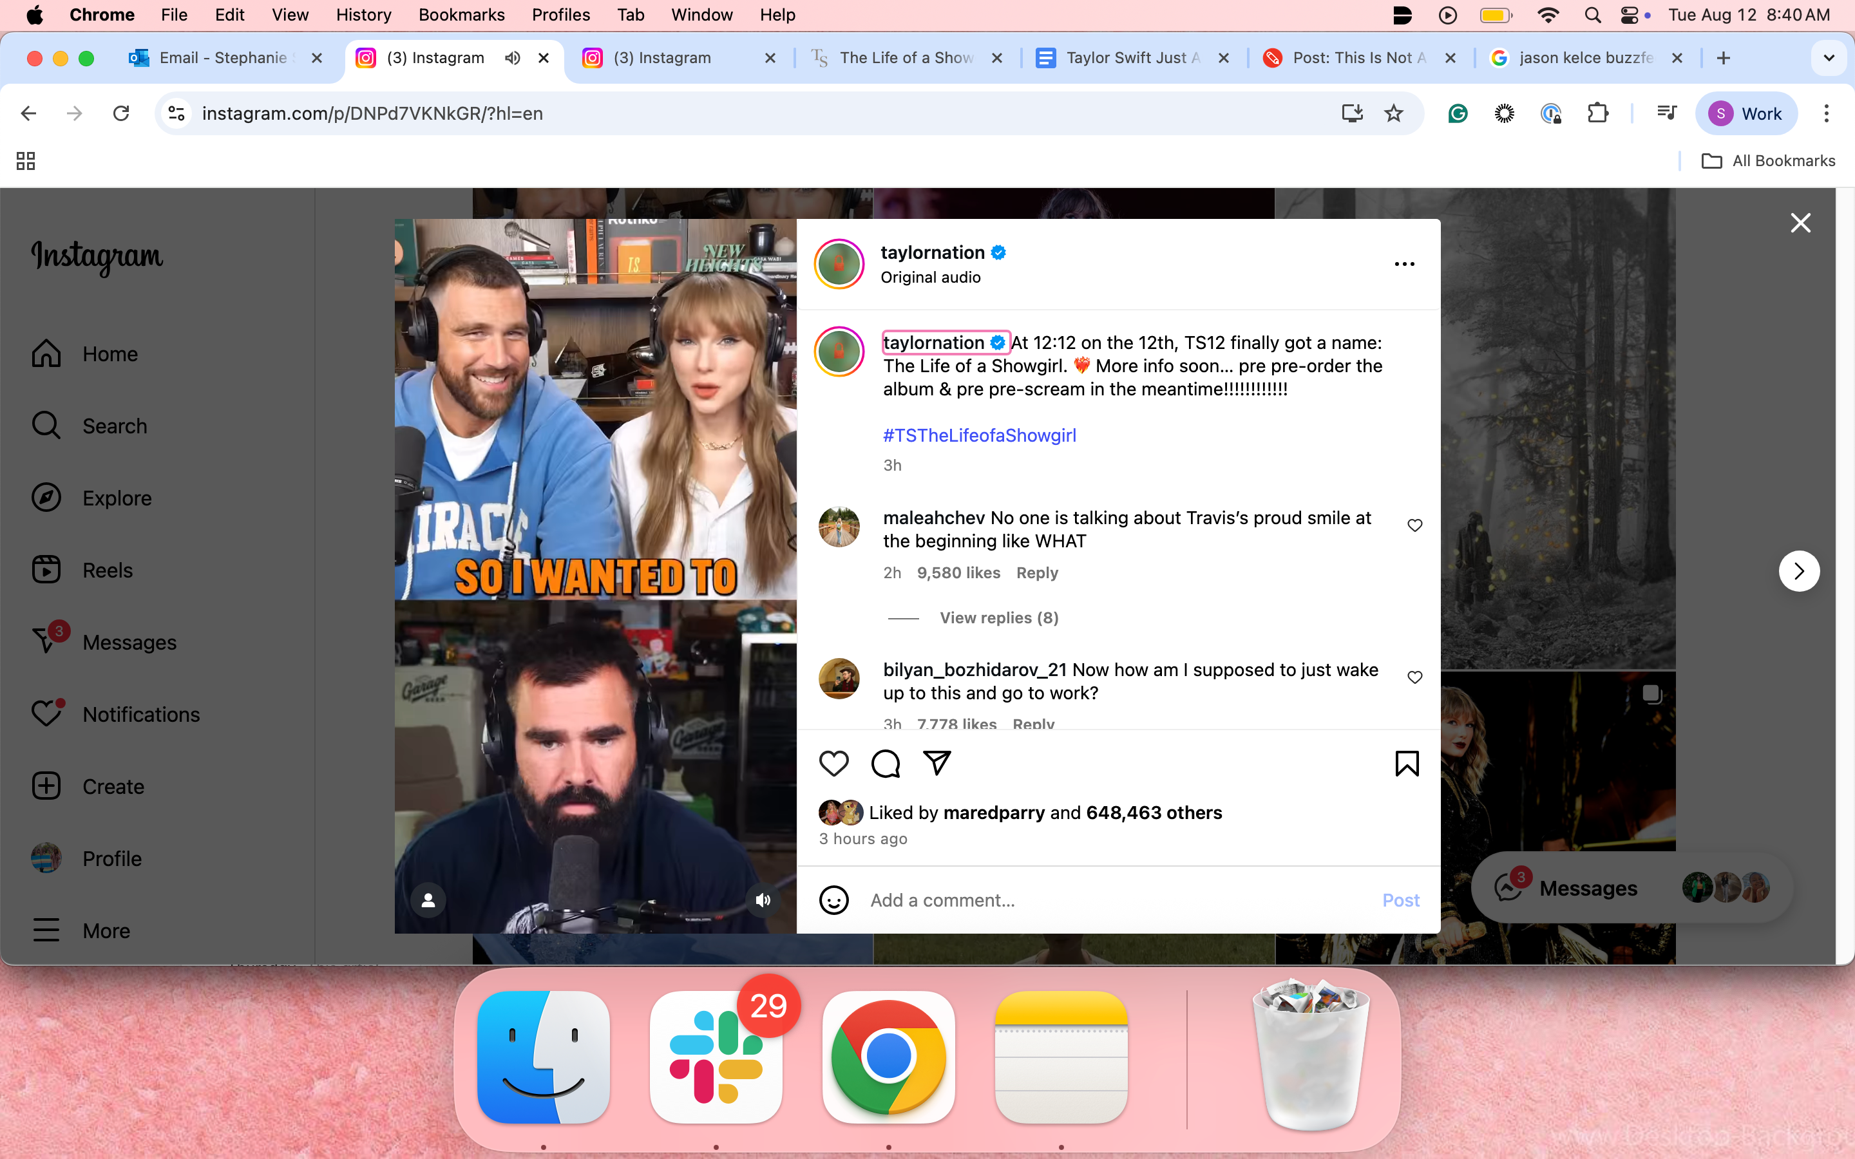Open the Bookmarks menu in menu bar
The height and width of the screenshot is (1159, 1855).
[x=461, y=15]
